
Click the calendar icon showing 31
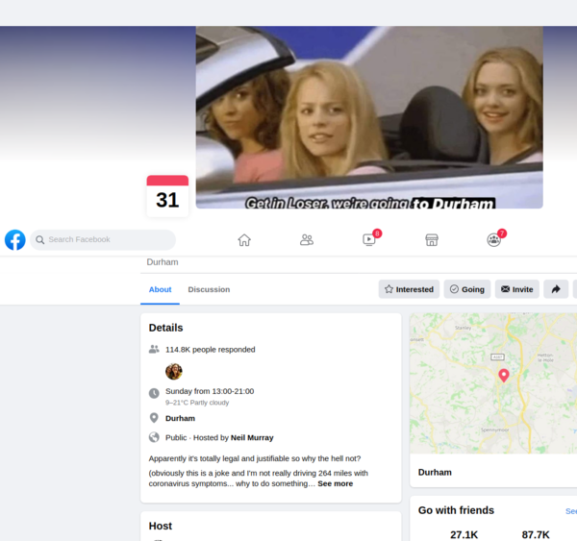click(x=167, y=195)
